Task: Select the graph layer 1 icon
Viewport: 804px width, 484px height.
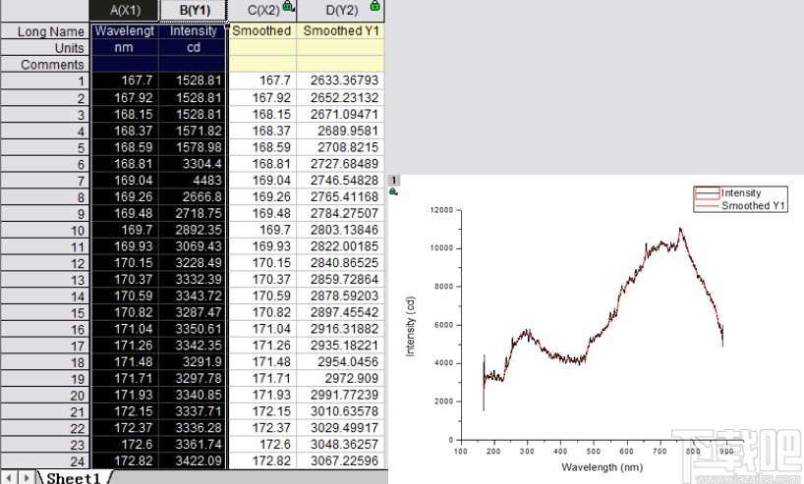Action: [x=393, y=181]
